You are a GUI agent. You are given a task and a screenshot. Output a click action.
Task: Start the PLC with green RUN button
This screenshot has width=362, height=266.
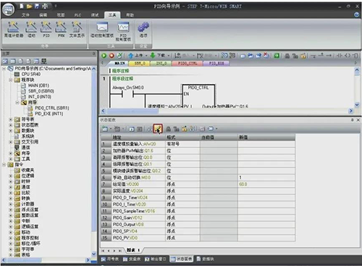pyautogui.click(x=104, y=56)
